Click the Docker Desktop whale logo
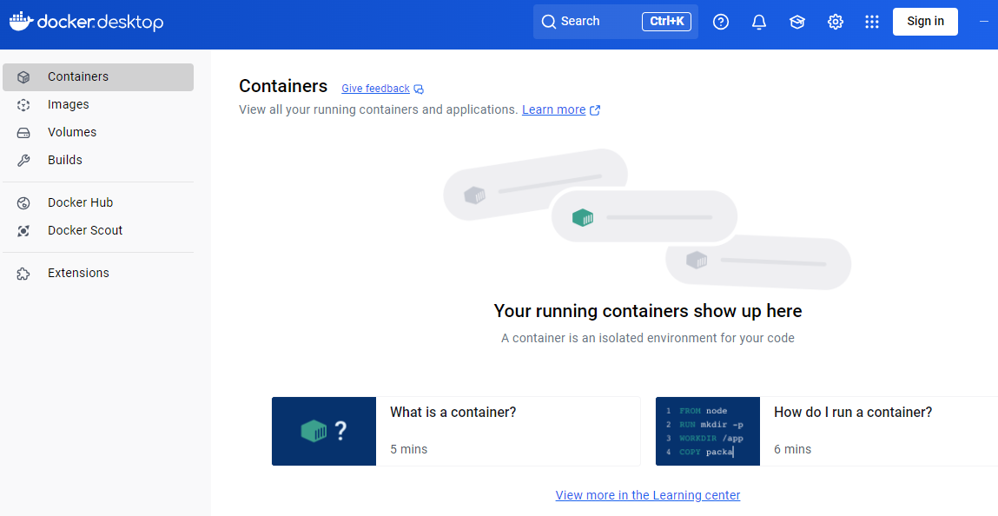Screen dimensions: 998x516 [x=21, y=22]
